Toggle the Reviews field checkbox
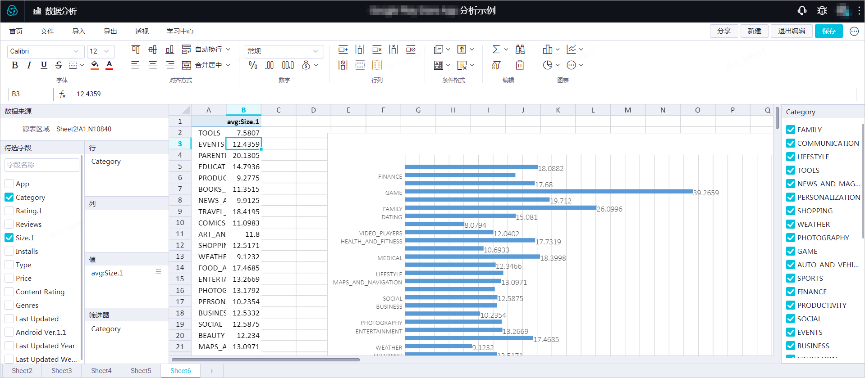This screenshot has height=378, width=865. tap(9, 224)
